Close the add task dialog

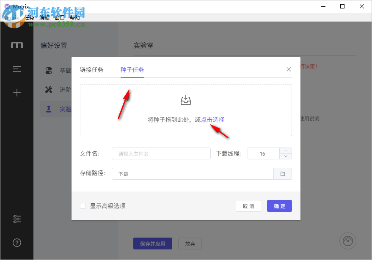(289, 69)
